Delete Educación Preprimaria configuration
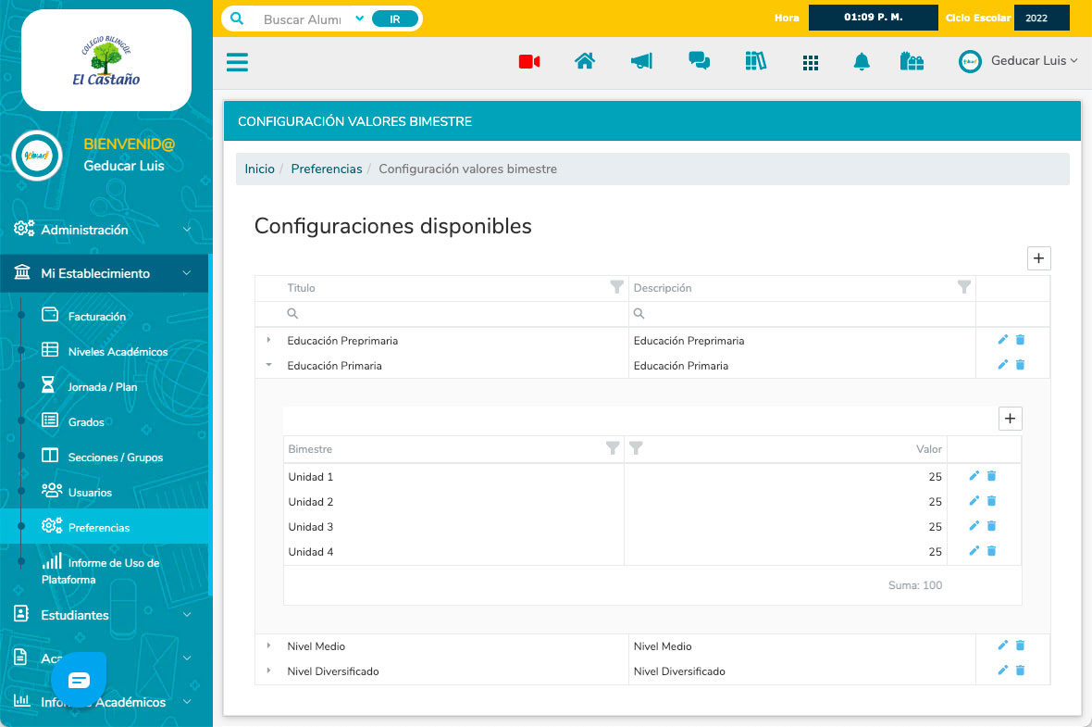The width and height of the screenshot is (1092, 727). [x=1020, y=340]
